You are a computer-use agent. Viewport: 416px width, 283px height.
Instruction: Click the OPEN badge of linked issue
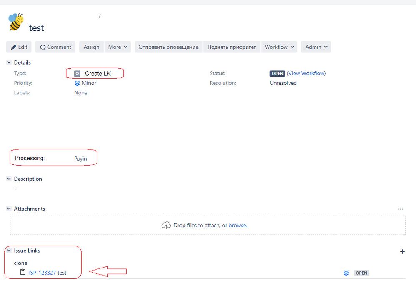click(361, 273)
